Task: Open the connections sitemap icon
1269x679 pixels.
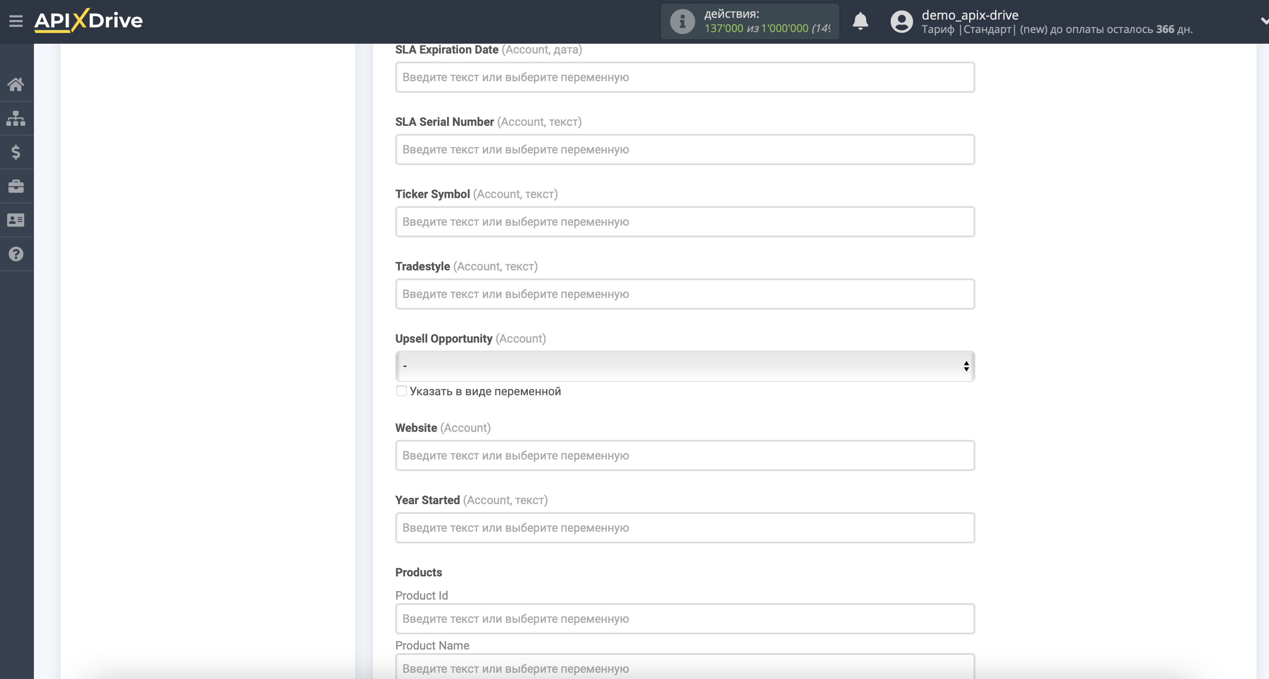Action: tap(16, 118)
